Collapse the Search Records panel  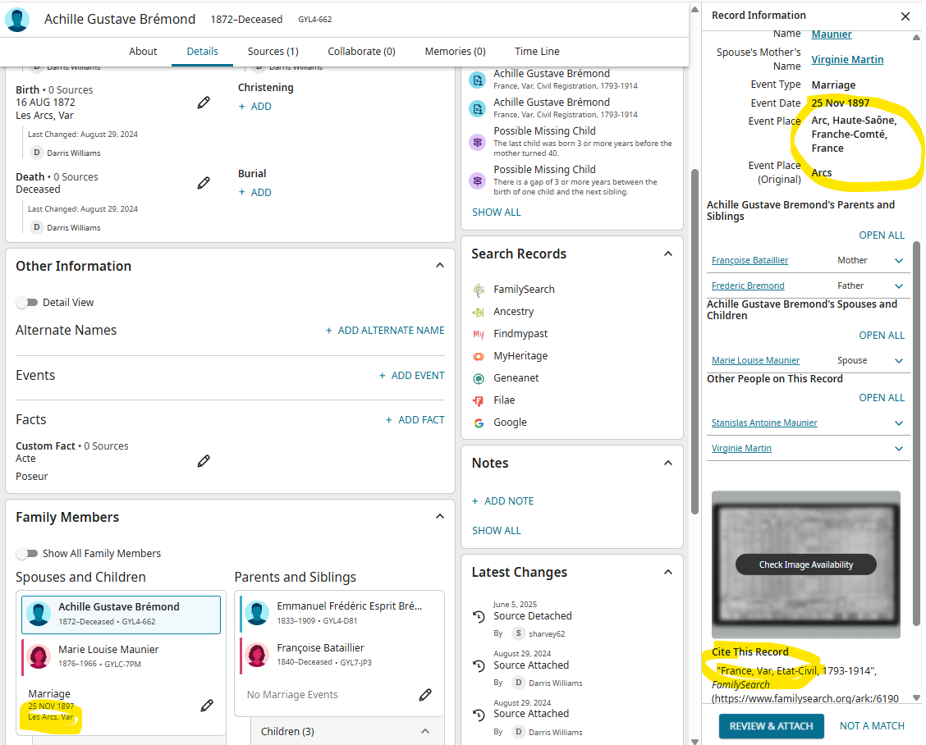pyautogui.click(x=668, y=254)
